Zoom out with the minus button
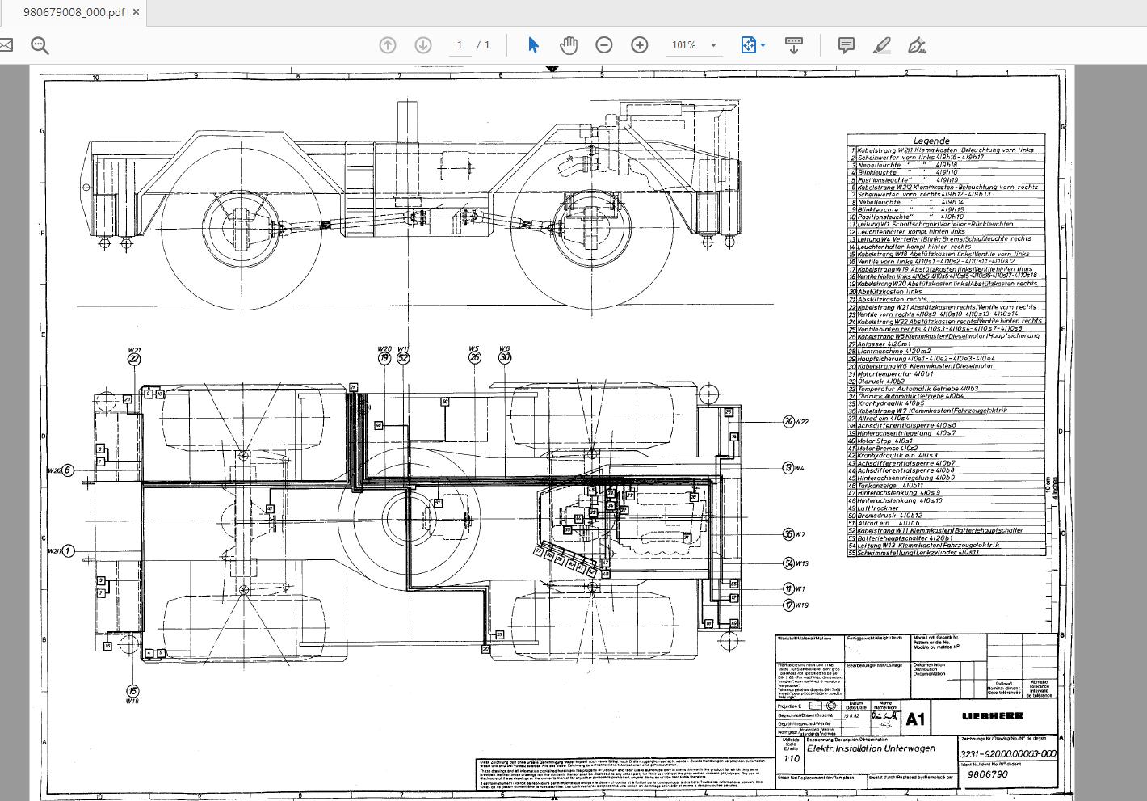The image size is (1147, 801). point(604,45)
